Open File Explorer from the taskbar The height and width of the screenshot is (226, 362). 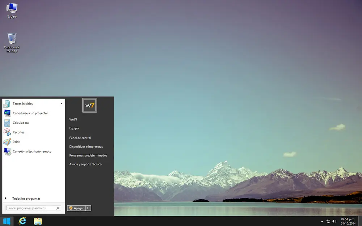click(38, 221)
